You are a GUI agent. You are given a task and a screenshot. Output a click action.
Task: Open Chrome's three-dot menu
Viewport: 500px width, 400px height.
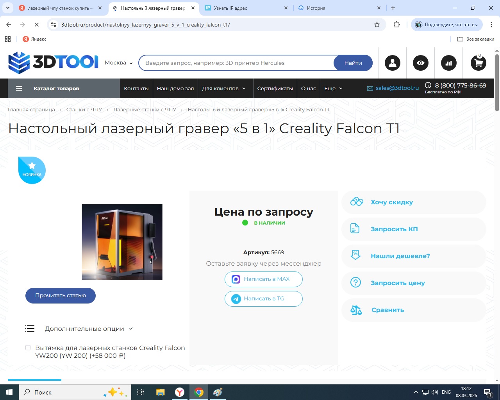pyautogui.click(x=491, y=25)
